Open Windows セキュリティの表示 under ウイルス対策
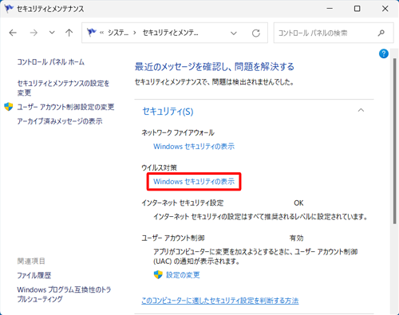This screenshot has width=399, height=315. coord(194,182)
